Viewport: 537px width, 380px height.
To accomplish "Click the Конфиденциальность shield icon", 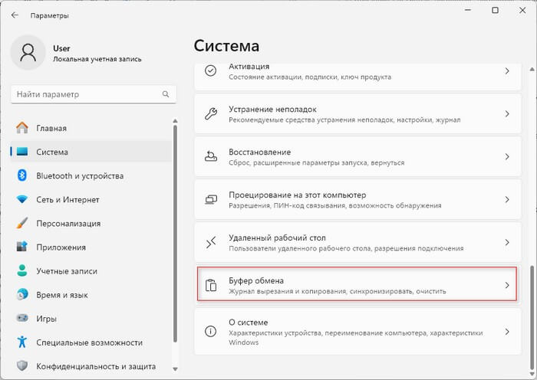I will [22, 365].
